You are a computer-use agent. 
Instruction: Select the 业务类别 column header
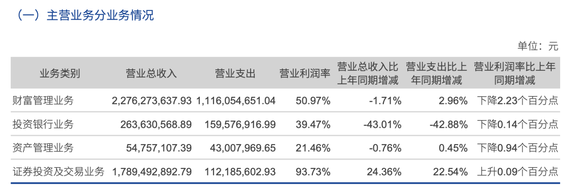tap(60, 74)
